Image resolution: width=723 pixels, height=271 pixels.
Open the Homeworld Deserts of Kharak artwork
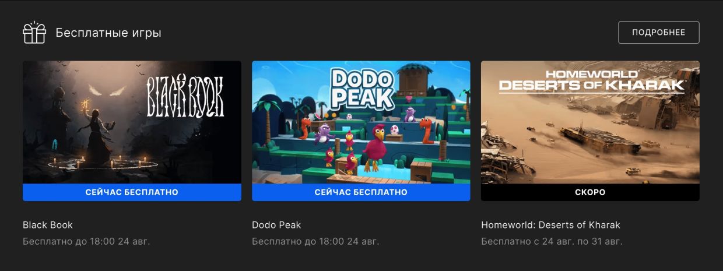coord(590,122)
